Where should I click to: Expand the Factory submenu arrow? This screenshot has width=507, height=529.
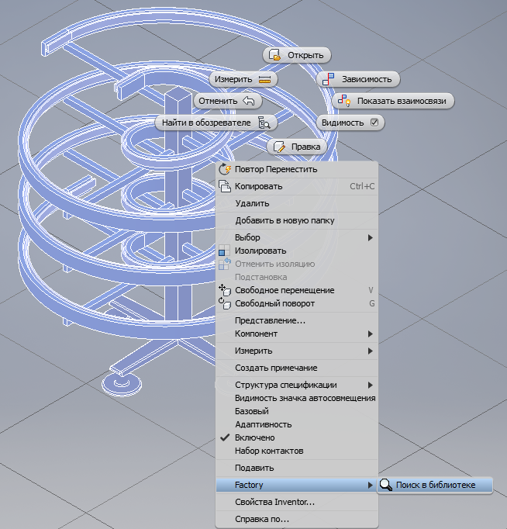(371, 485)
